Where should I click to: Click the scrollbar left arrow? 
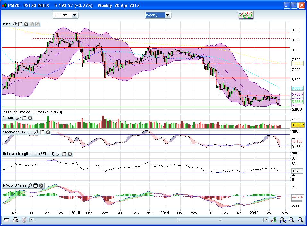[x=31, y=220]
